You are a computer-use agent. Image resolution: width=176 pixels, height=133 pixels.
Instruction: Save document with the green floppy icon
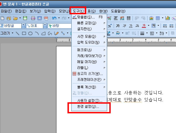25,18
